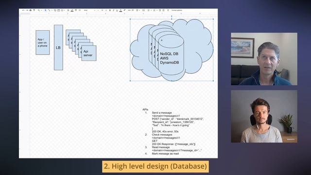Print the drawing using the printer icon
The image size is (311, 175).
tap(30, 10)
